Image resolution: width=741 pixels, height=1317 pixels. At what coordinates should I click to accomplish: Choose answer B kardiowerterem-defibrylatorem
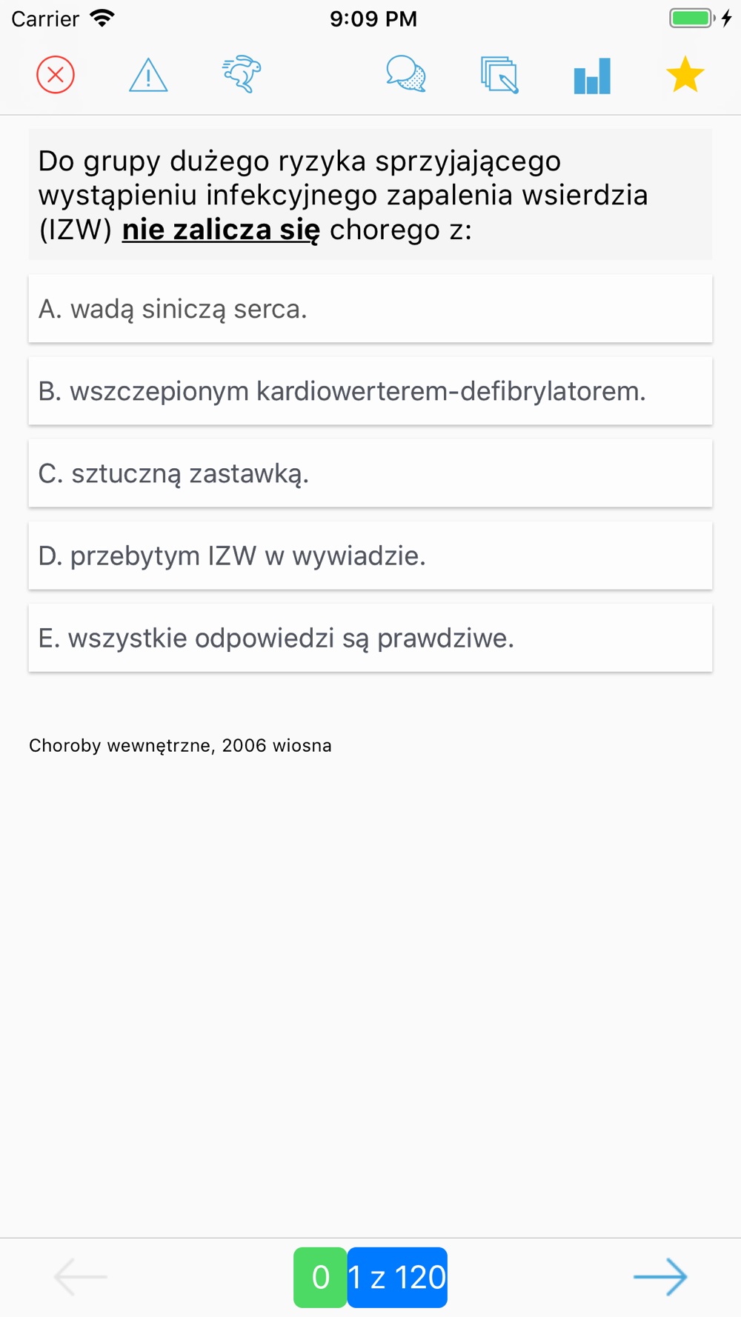coord(370,391)
